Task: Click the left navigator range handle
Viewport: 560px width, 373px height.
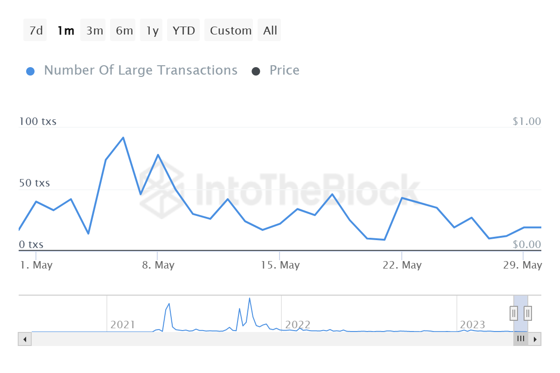Action: pyautogui.click(x=514, y=313)
